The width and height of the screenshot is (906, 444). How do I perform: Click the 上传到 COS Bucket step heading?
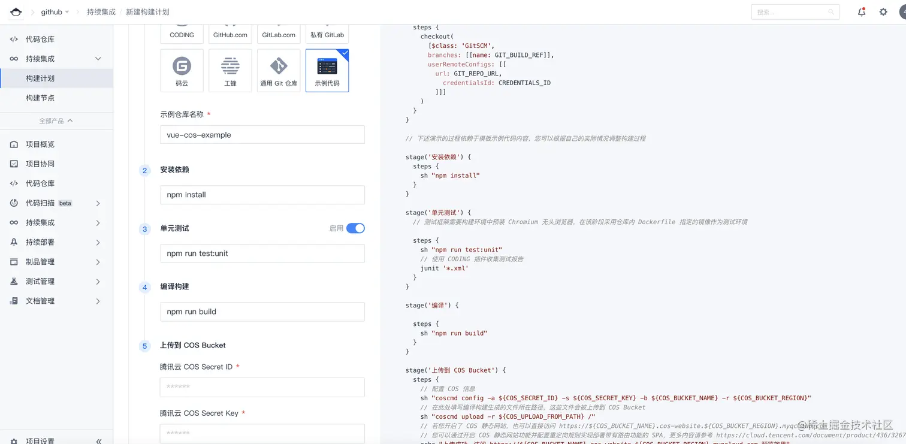coord(193,345)
